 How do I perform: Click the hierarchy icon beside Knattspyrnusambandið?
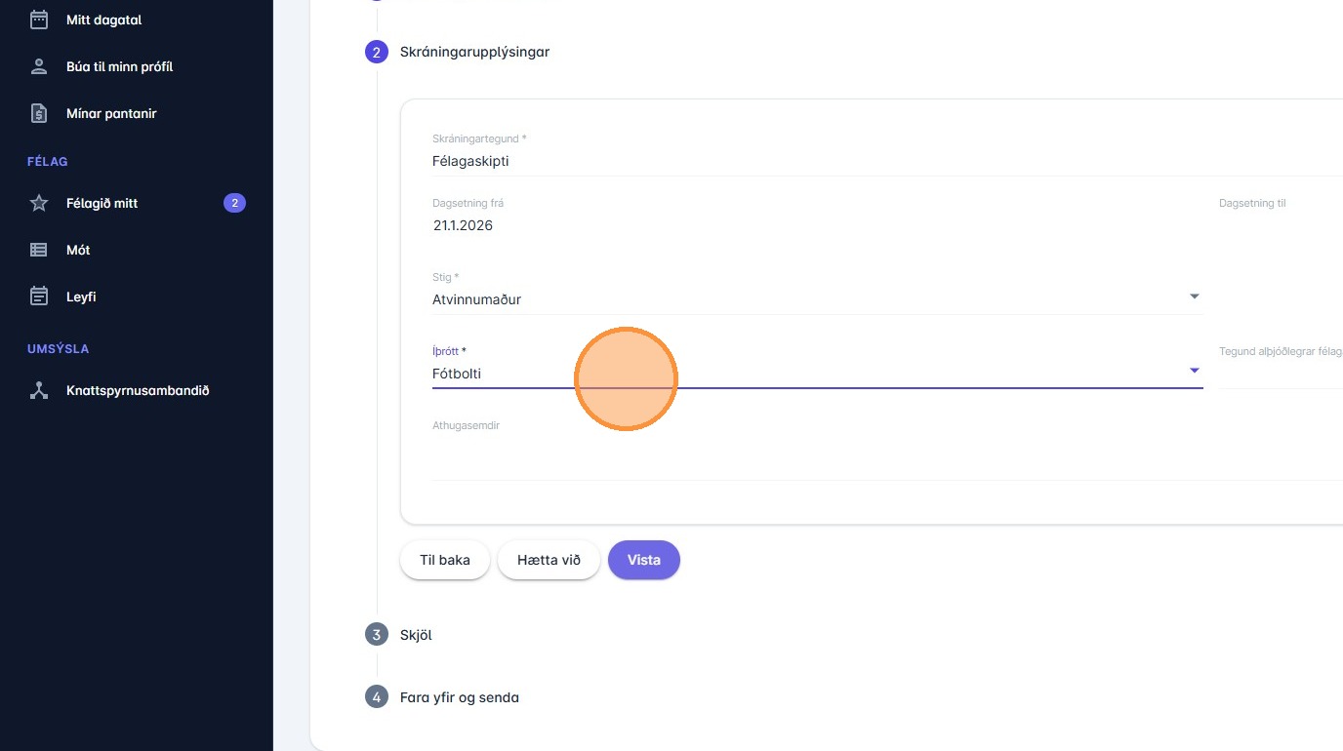click(x=39, y=390)
